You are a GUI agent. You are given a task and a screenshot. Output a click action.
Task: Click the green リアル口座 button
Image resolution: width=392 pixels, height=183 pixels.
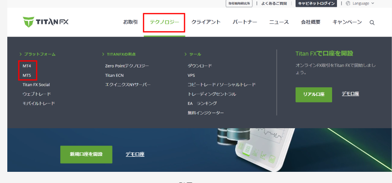[314, 95]
